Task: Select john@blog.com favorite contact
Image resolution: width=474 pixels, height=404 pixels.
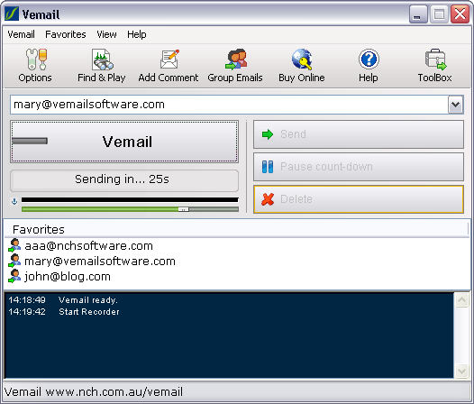Action: pos(68,276)
